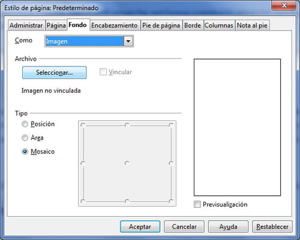Open the Nota al pie tab

[x=252, y=26]
